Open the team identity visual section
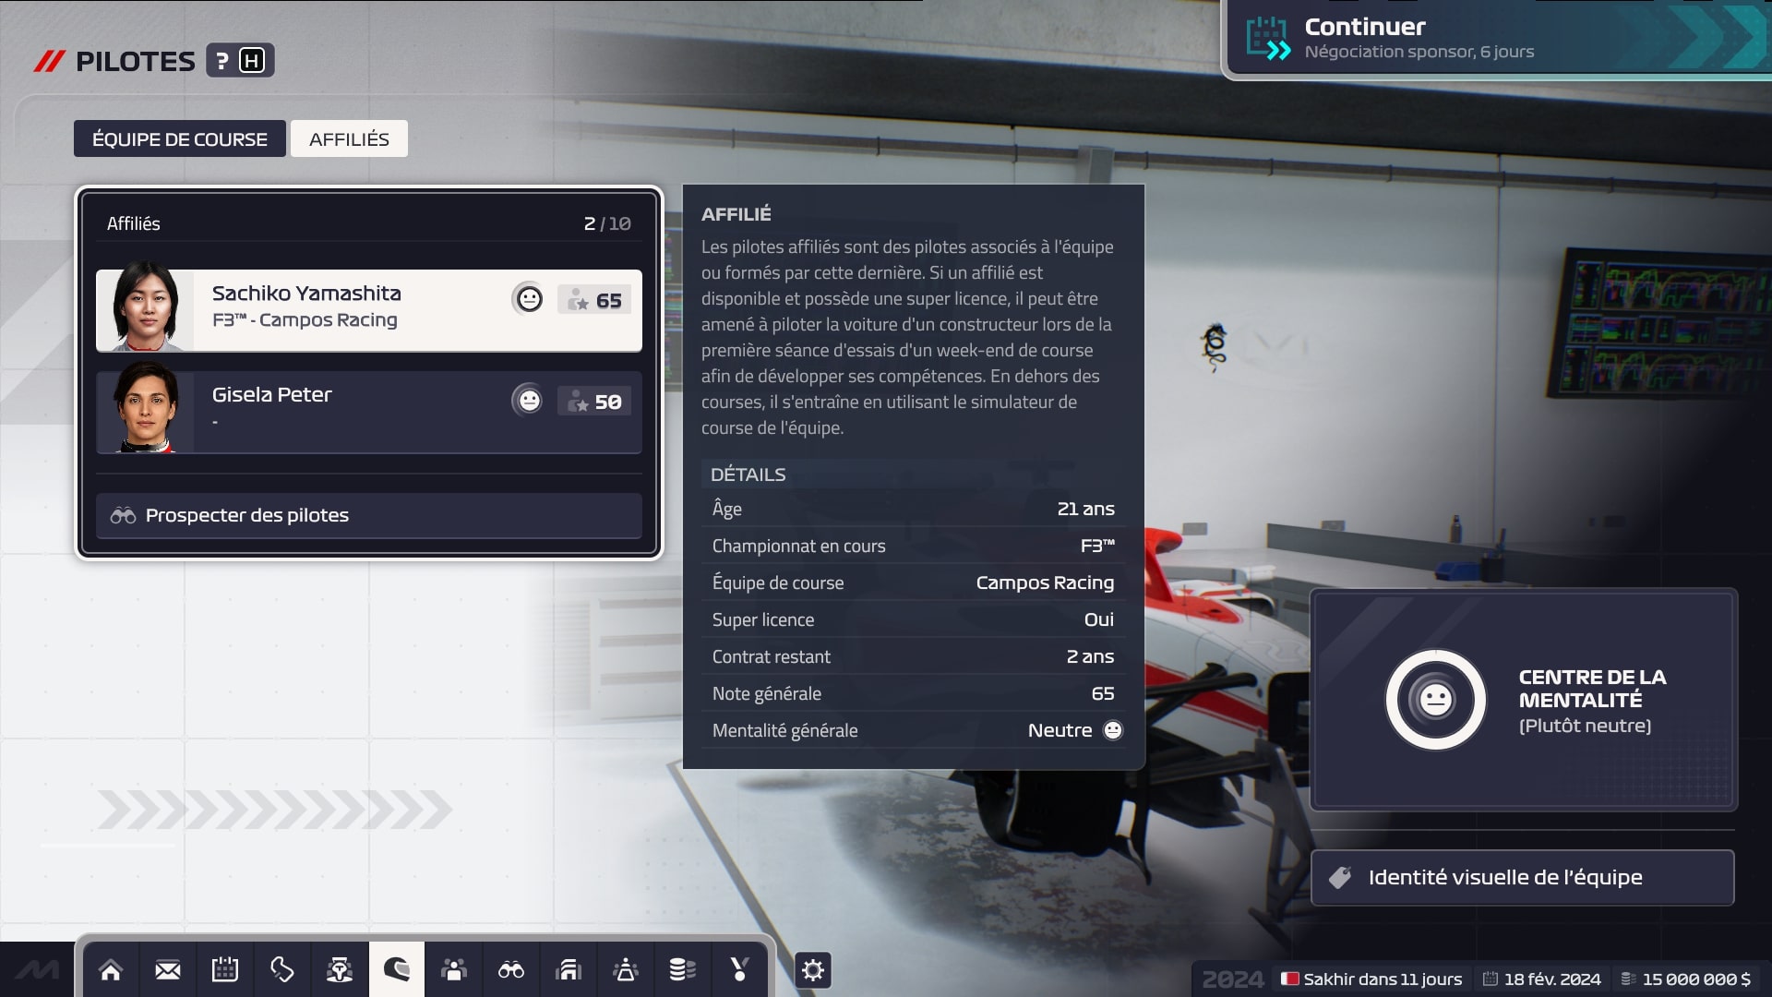Viewport: 1772px width, 997px height. click(1521, 875)
